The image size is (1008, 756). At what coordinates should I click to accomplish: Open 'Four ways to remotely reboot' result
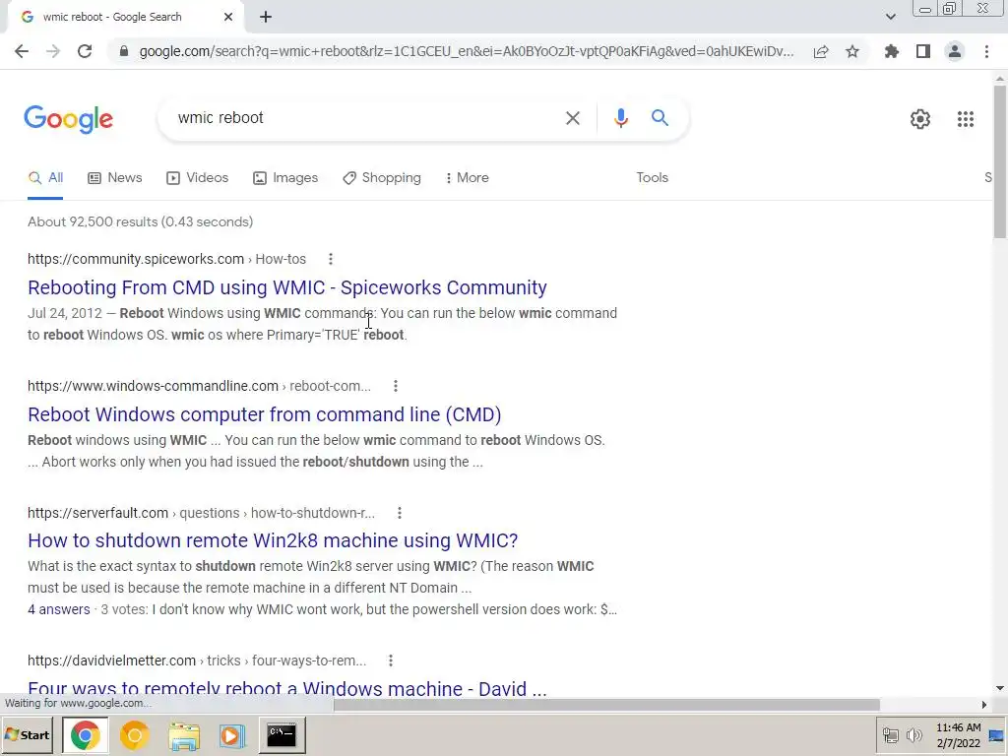[287, 688]
